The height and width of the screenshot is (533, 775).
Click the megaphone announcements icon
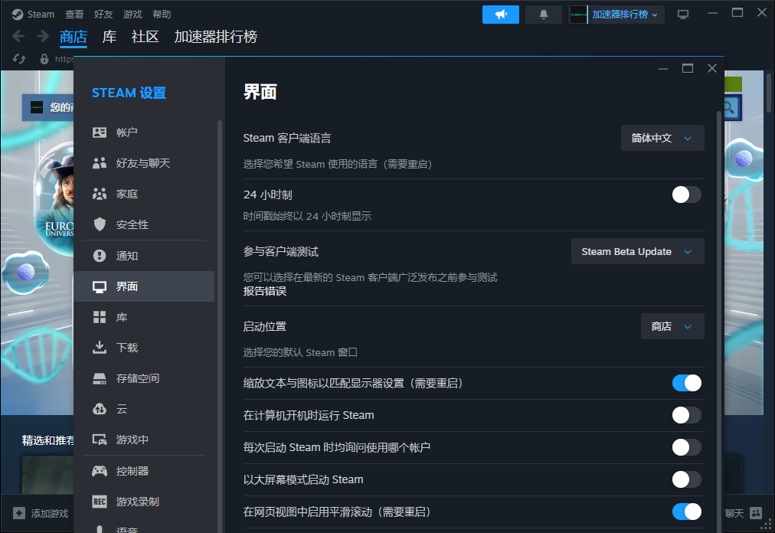coord(501,15)
